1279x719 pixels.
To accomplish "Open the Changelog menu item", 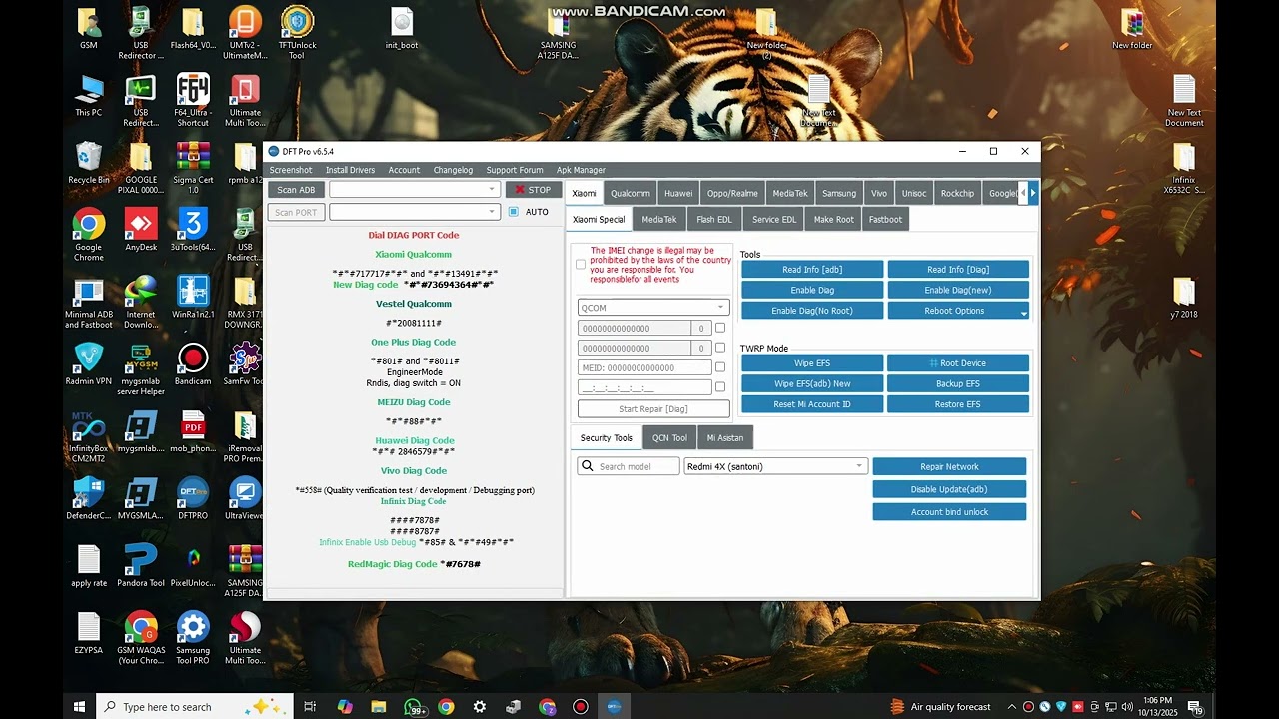I will [x=453, y=170].
